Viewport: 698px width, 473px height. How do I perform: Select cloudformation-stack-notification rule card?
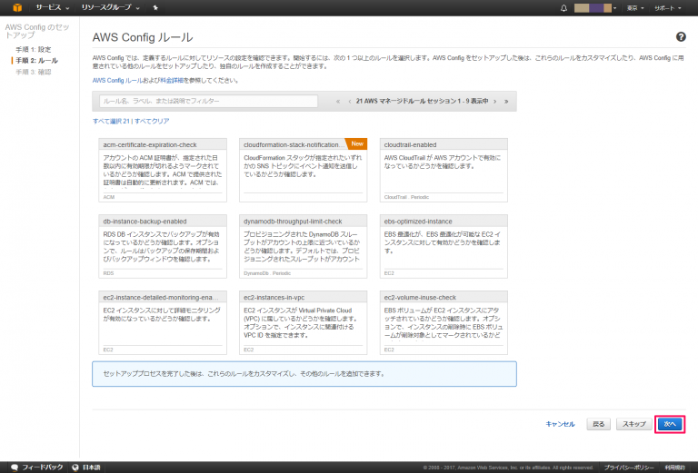click(x=304, y=170)
